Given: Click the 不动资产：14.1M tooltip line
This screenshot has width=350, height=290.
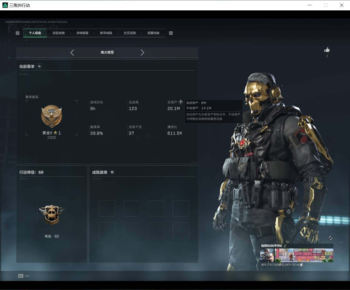Looking at the screenshot, I should pos(199,108).
